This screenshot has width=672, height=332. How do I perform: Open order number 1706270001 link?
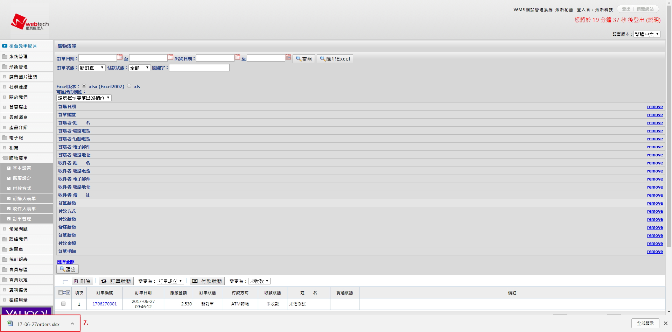tap(105, 304)
